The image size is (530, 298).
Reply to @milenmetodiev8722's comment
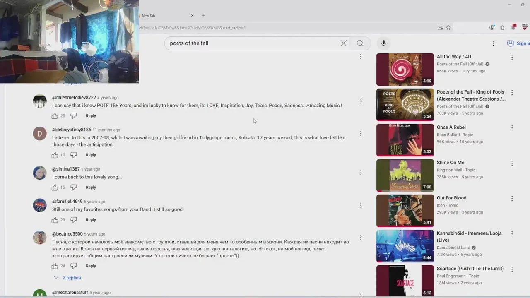pos(91,116)
